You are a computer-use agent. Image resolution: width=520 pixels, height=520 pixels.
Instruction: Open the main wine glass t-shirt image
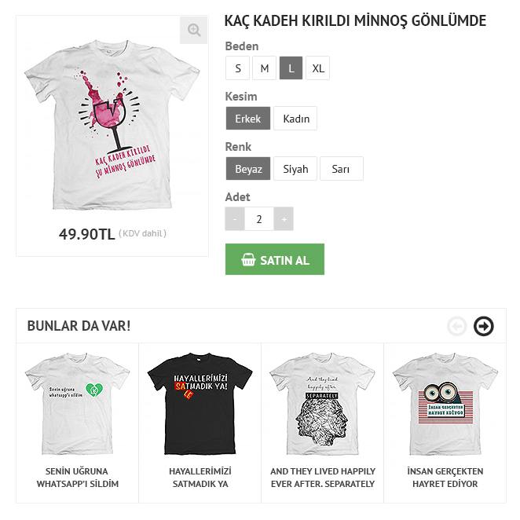[x=112, y=126]
